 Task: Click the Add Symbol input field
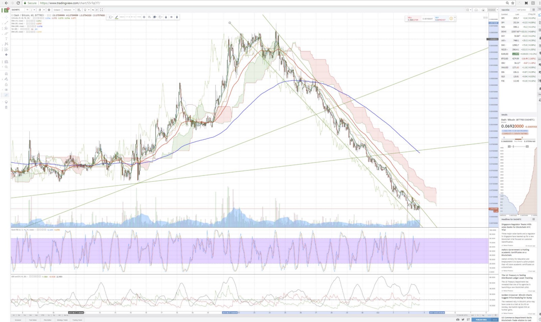point(523,10)
